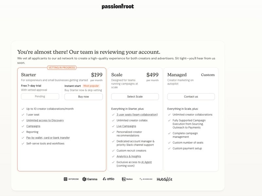Click the passionfroot logo at top
This screenshot has width=262, height=196.
click(x=118, y=7)
